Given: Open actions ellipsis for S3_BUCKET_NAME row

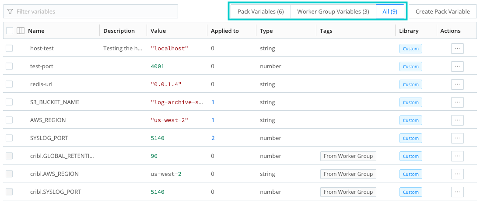Looking at the screenshot, I should [457, 102].
